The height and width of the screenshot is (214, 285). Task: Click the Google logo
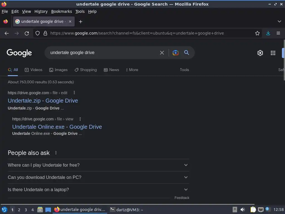pyautogui.click(x=19, y=53)
